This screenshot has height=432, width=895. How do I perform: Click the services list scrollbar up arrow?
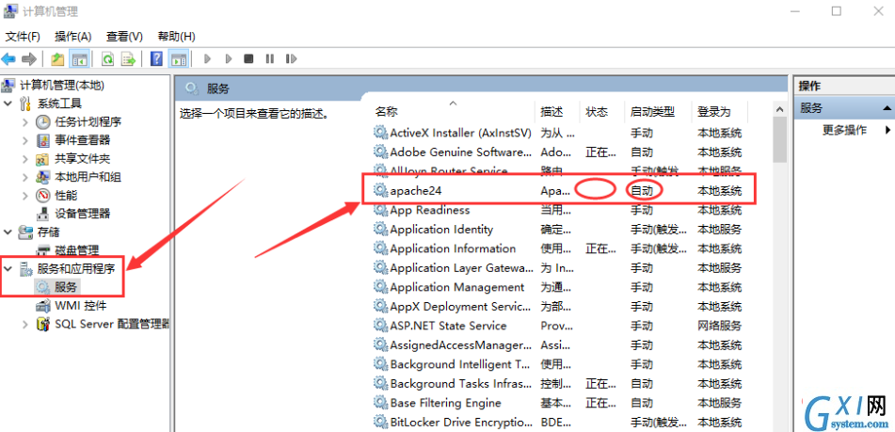coord(779,109)
